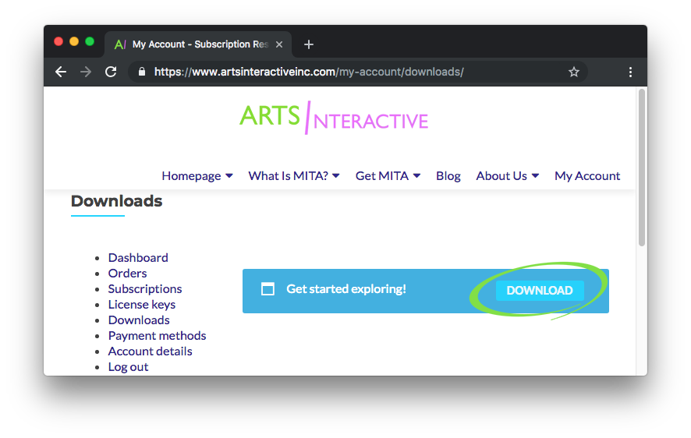This screenshot has height=438, width=691.
Task: Open My Account in the navigation bar
Action: (x=587, y=176)
